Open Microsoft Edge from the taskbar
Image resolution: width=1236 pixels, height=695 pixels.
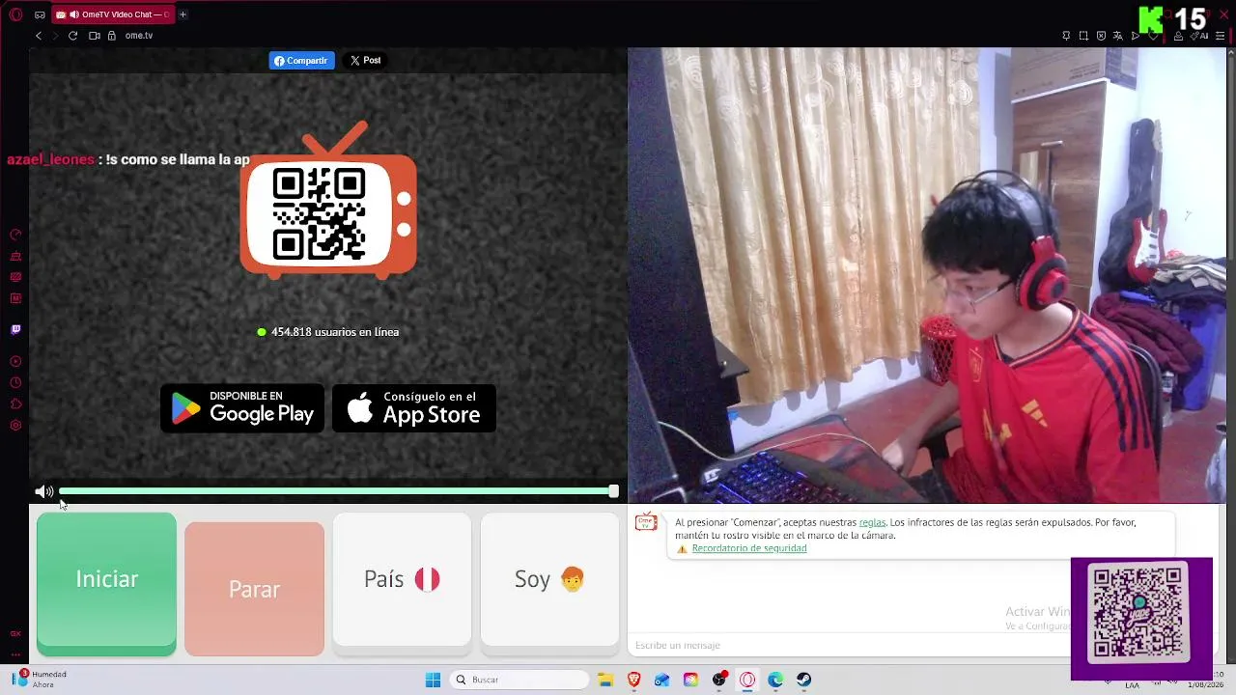[775, 680]
